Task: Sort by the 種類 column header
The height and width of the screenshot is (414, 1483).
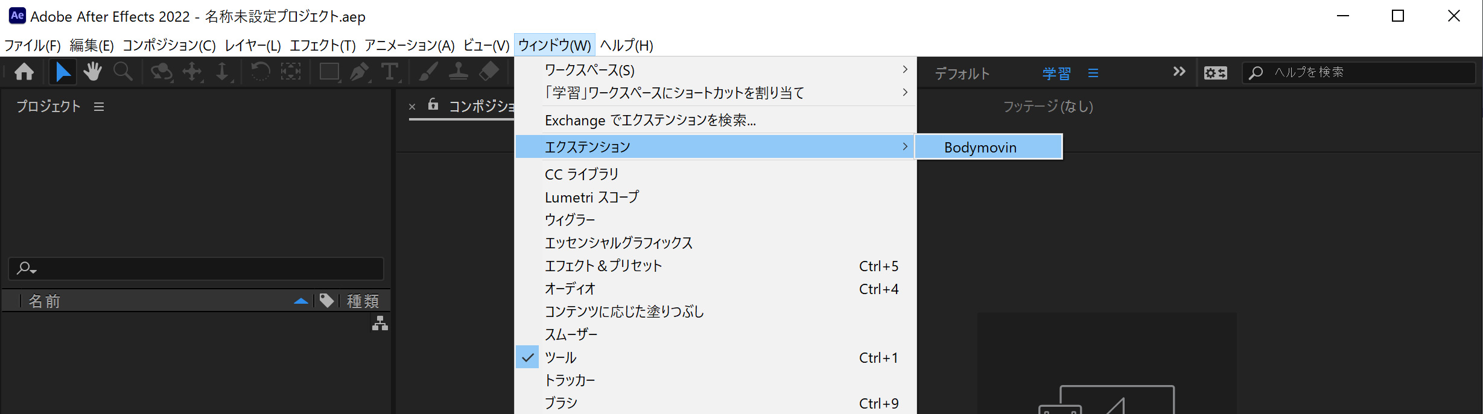Action: 363,301
